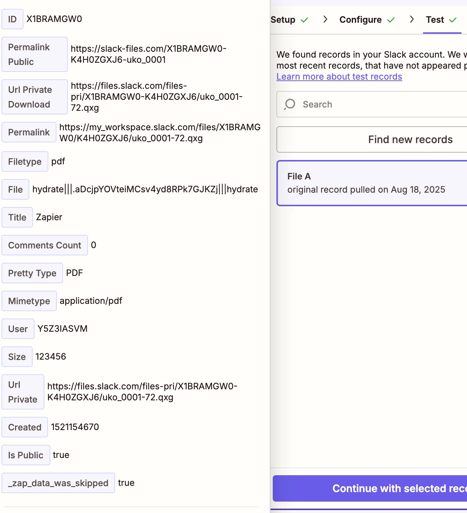
Task: Select the ID value X1BRAMGW0
Action: (x=54, y=19)
